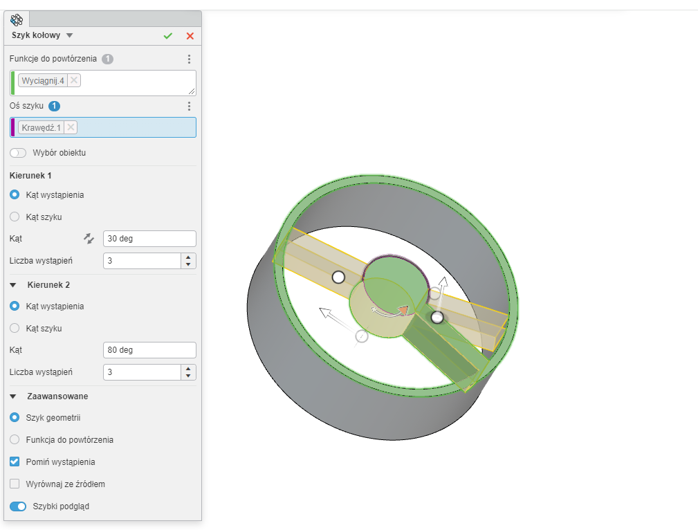Remove Krawędź.1 from the axis selection
Viewport: 698px width, 530px height.
click(71, 127)
